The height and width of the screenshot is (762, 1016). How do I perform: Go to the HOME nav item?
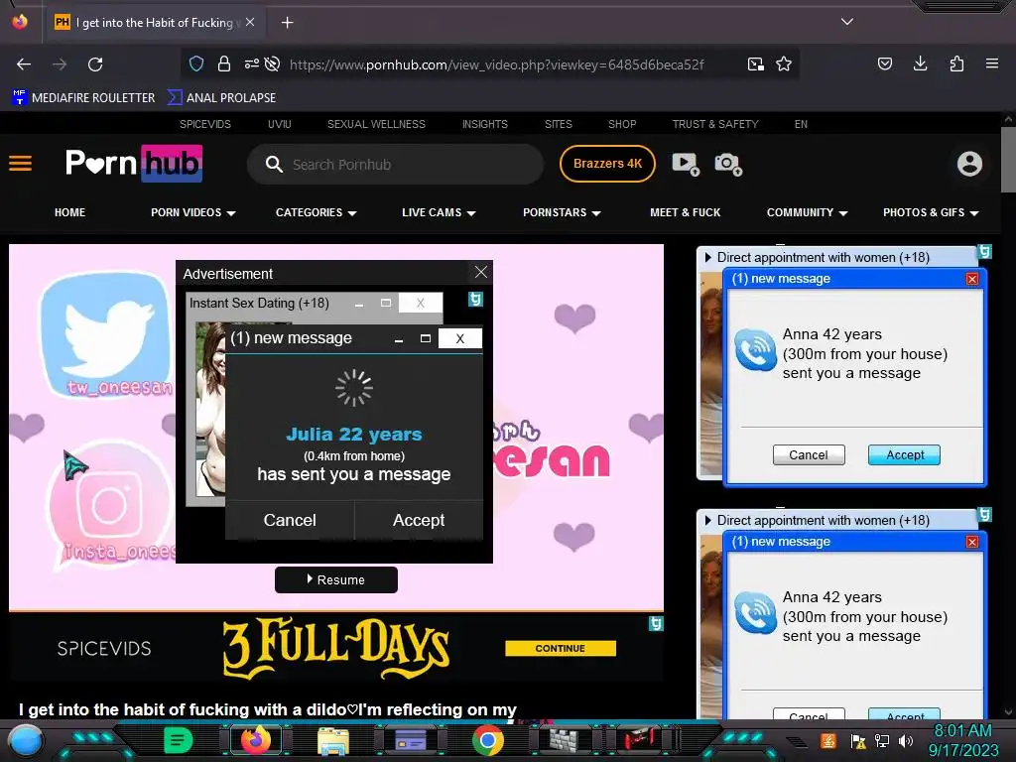pyautogui.click(x=70, y=212)
